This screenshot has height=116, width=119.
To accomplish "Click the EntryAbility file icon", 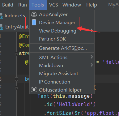I will [2, 27].
